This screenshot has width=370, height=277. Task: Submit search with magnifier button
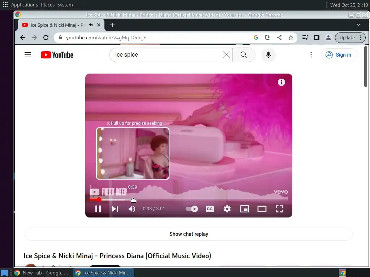click(244, 55)
